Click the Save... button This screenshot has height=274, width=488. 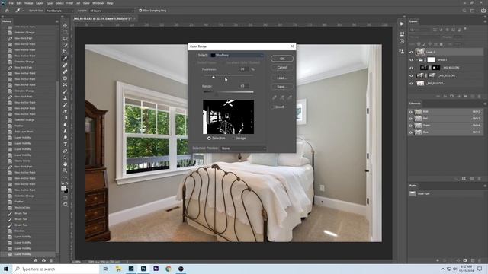click(x=281, y=87)
